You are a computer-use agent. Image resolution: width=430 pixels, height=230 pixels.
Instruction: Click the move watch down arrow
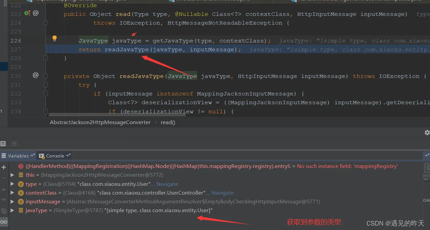4,200
